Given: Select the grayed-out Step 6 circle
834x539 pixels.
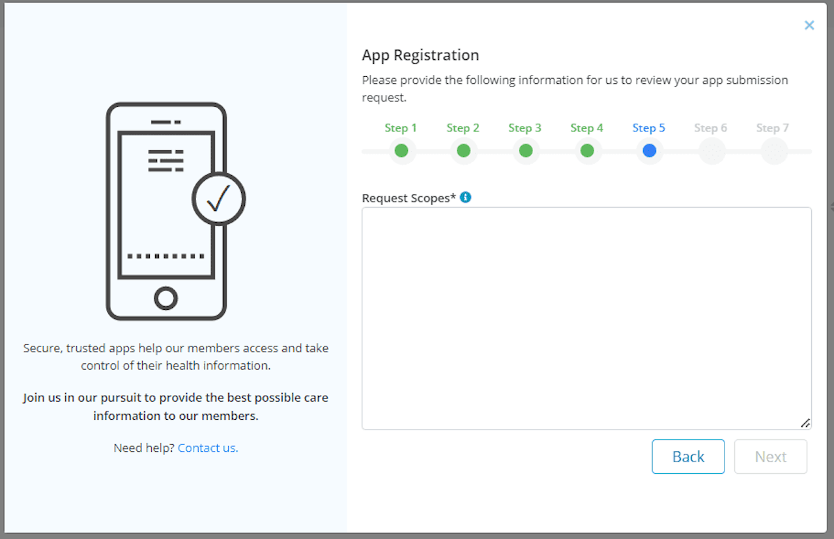Looking at the screenshot, I should click(x=711, y=150).
